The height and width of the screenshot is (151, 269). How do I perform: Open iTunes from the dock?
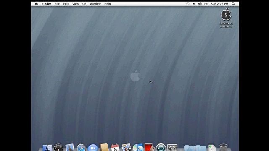coord(138,148)
